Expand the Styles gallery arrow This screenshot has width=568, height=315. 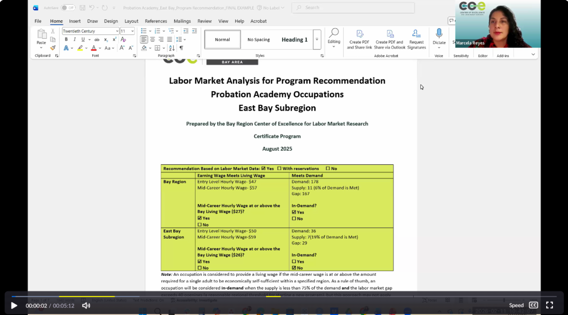click(317, 40)
